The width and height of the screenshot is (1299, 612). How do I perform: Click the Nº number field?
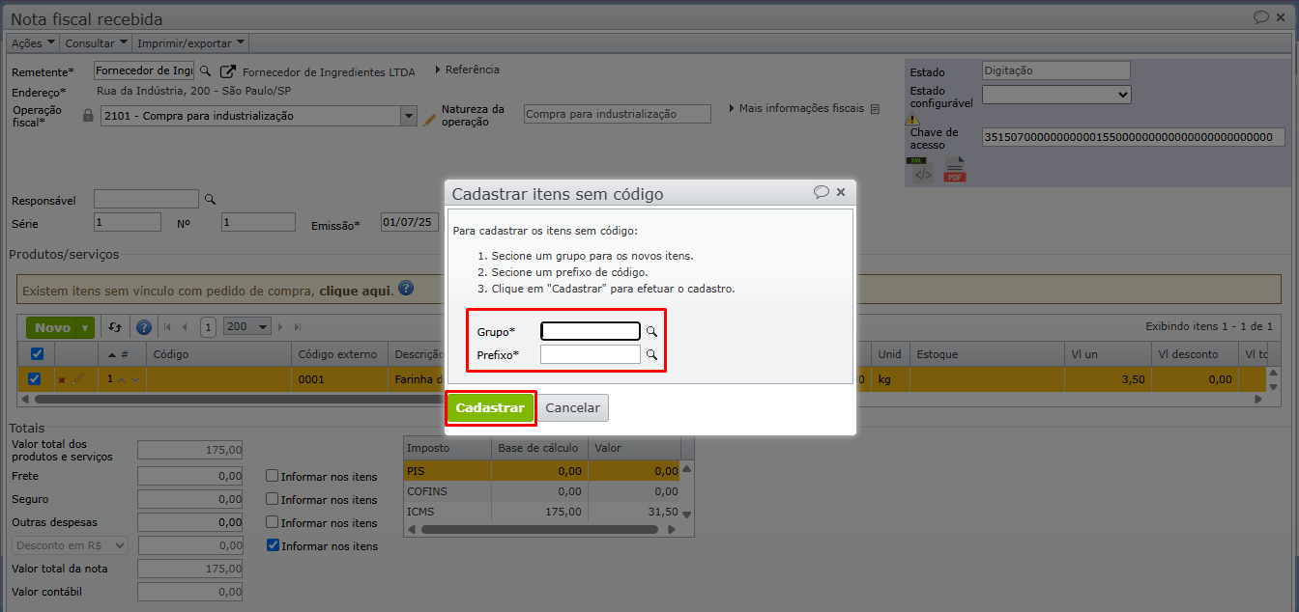pyautogui.click(x=258, y=222)
